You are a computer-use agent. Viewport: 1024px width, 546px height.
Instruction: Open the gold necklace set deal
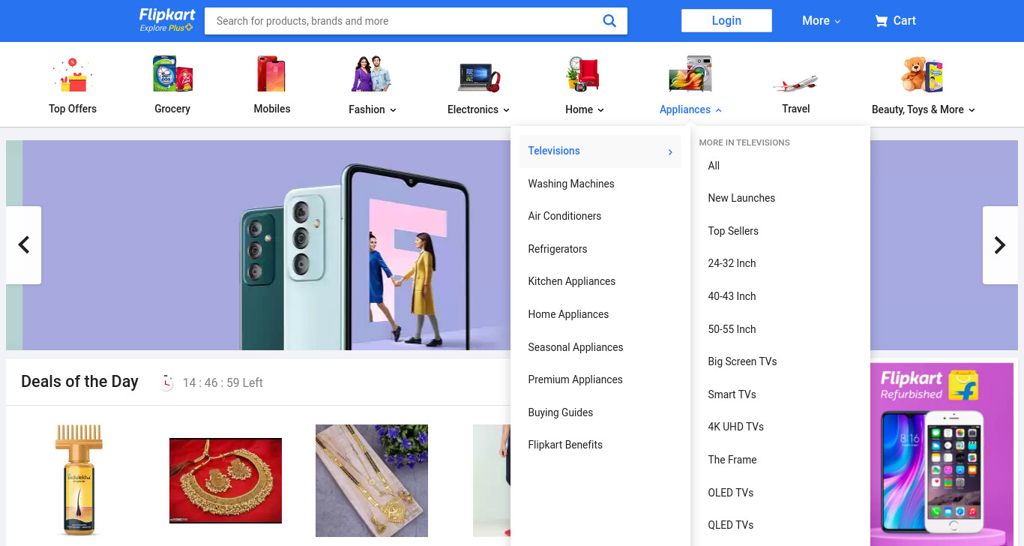[x=226, y=481]
